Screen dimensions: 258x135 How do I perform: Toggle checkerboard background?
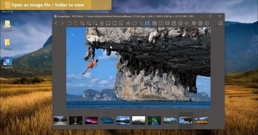point(154,23)
